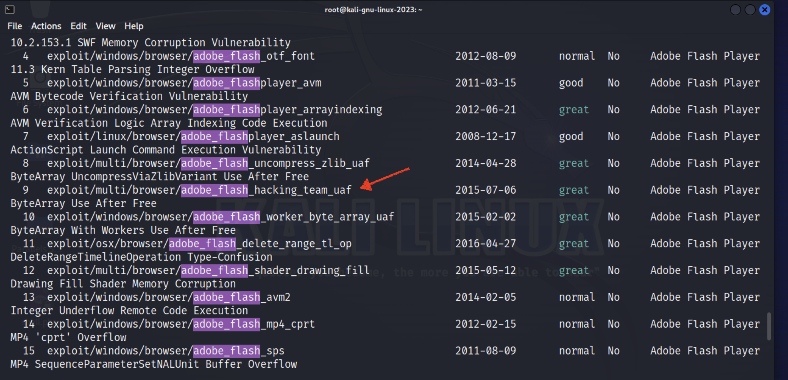788x380 pixels.
Task: Click the terminal icon in the title bar
Action: pyautogui.click(x=10, y=10)
